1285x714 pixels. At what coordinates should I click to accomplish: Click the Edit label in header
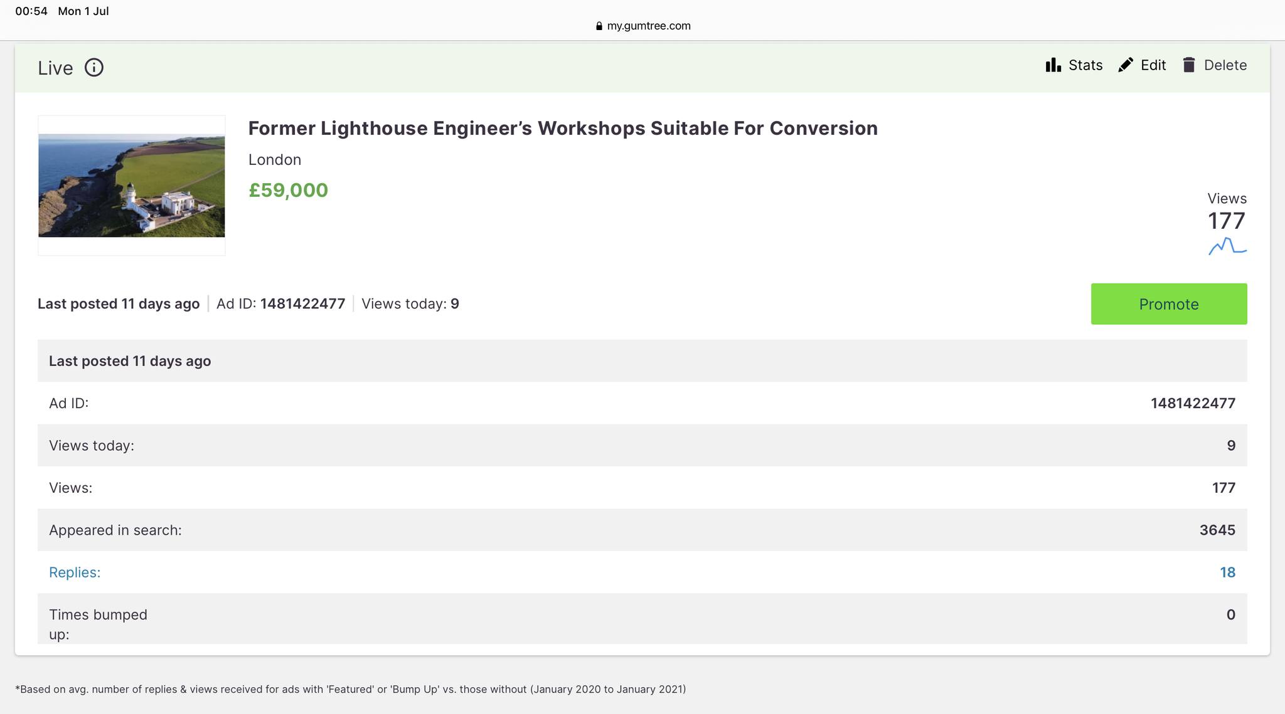click(1153, 65)
